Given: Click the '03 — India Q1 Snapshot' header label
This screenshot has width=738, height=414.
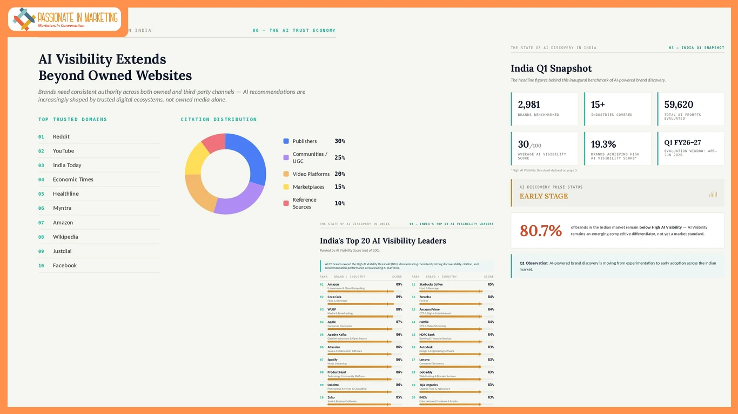Looking at the screenshot, I should 696,48.
